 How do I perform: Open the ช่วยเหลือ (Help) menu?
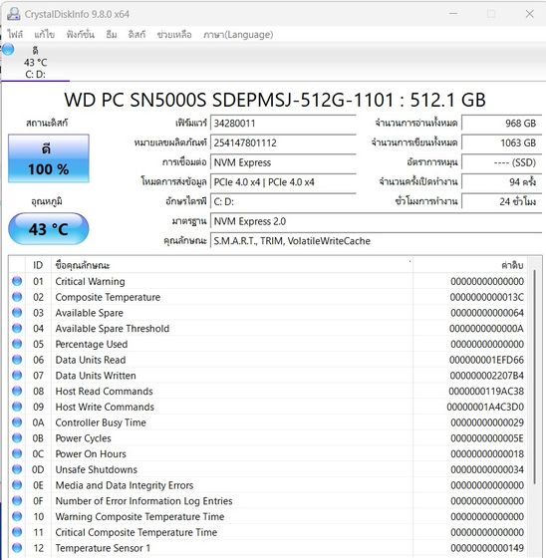(x=174, y=34)
